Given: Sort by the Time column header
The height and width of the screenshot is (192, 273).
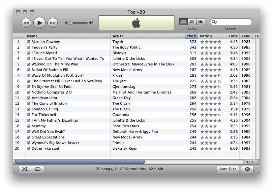Looking at the screenshot, I should [232, 36].
